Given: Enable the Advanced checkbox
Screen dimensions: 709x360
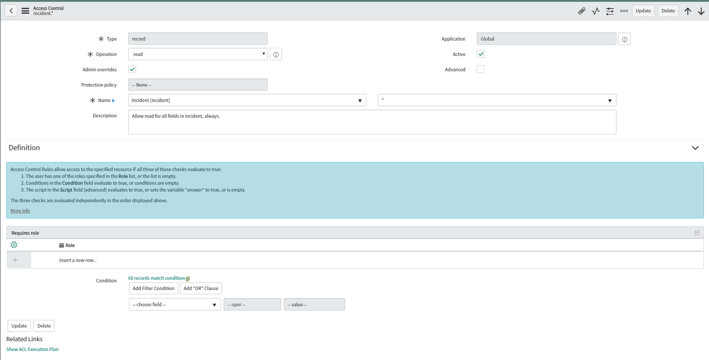Looking at the screenshot, I should pyautogui.click(x=480, y=69).
